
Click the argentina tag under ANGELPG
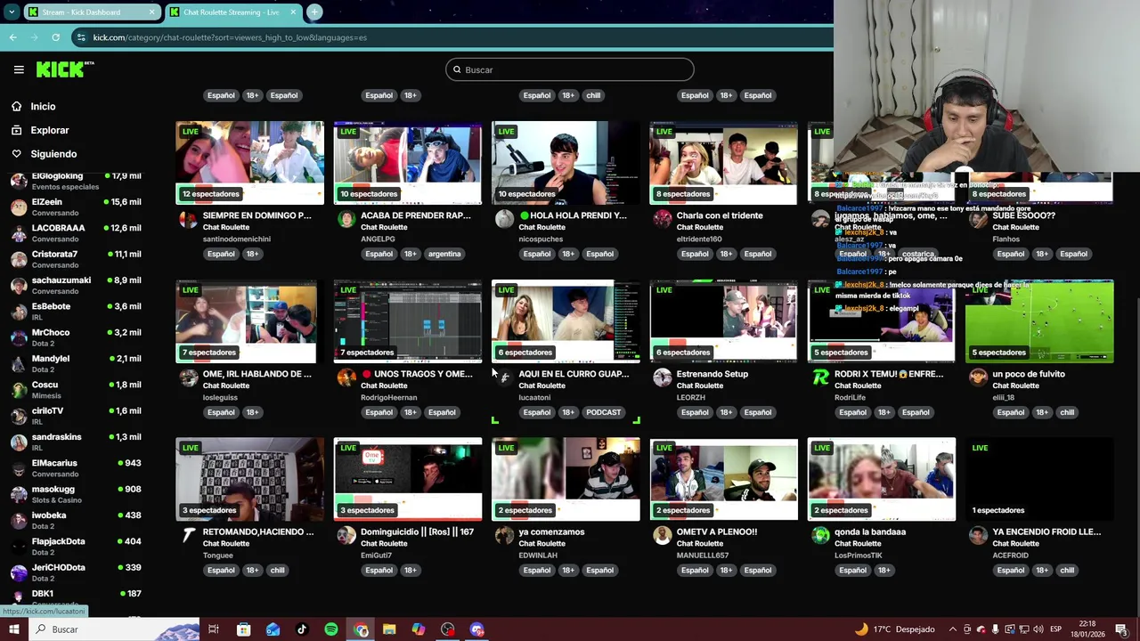[x=444, y=254]
